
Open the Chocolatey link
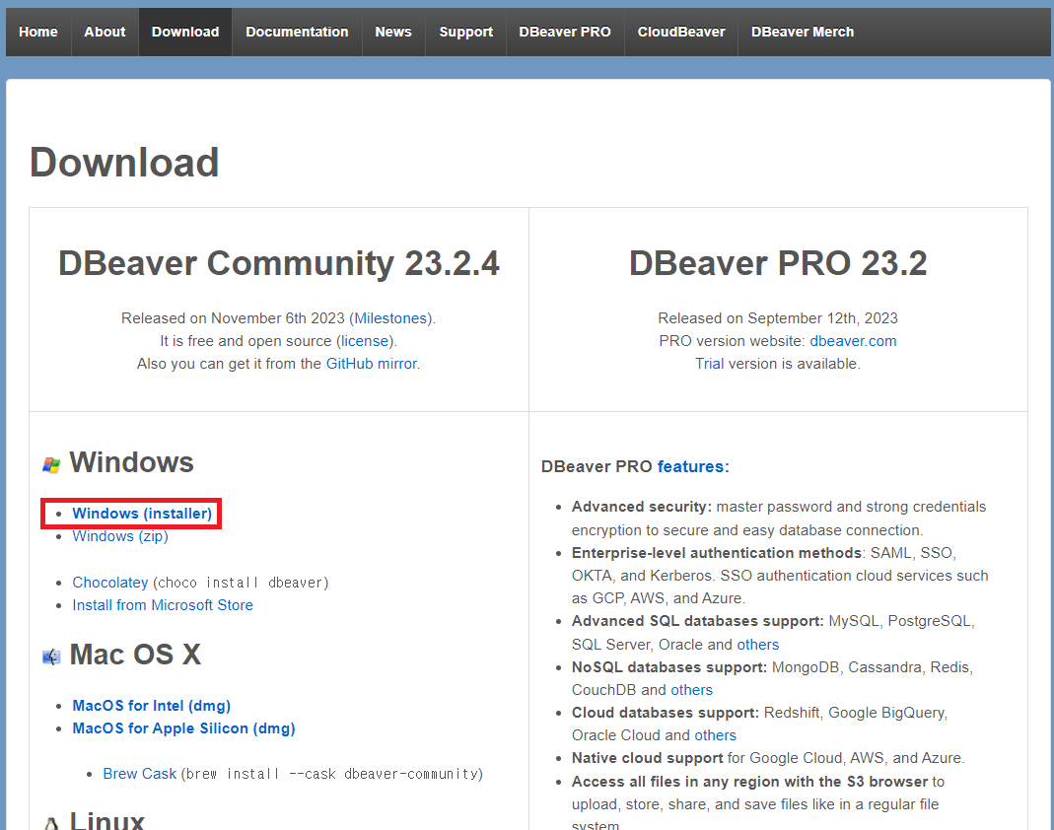(x=110, y=583)
